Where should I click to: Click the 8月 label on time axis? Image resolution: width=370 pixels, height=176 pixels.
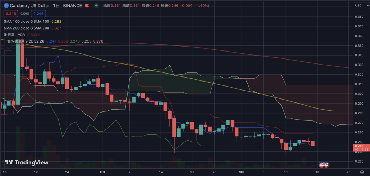pos(103,172)
